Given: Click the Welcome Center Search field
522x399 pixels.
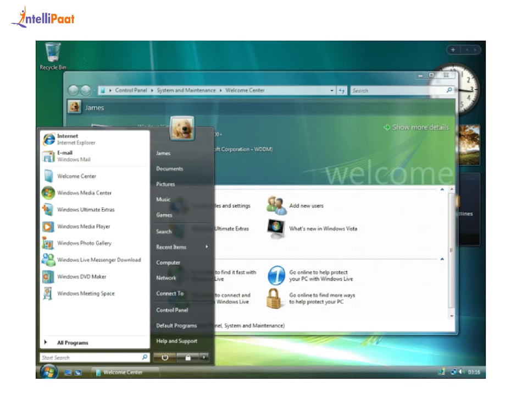Looking at the screenshot, I should (x=402, y=90).
